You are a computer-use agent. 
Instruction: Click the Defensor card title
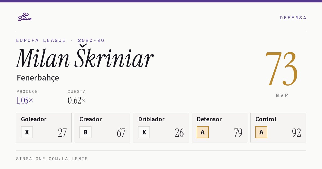tap(209, 119)
